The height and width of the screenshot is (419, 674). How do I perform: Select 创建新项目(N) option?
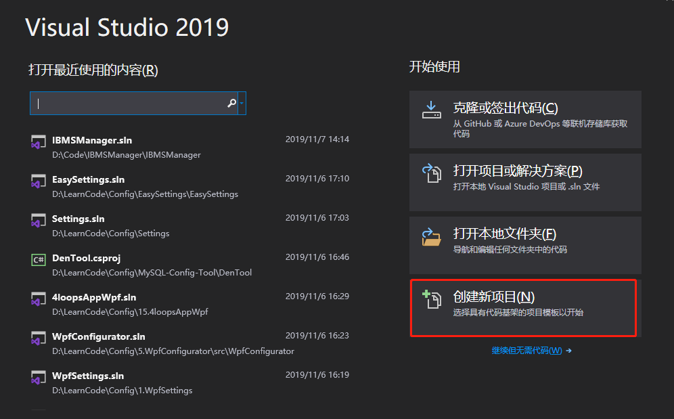click(x=525, y=308)
